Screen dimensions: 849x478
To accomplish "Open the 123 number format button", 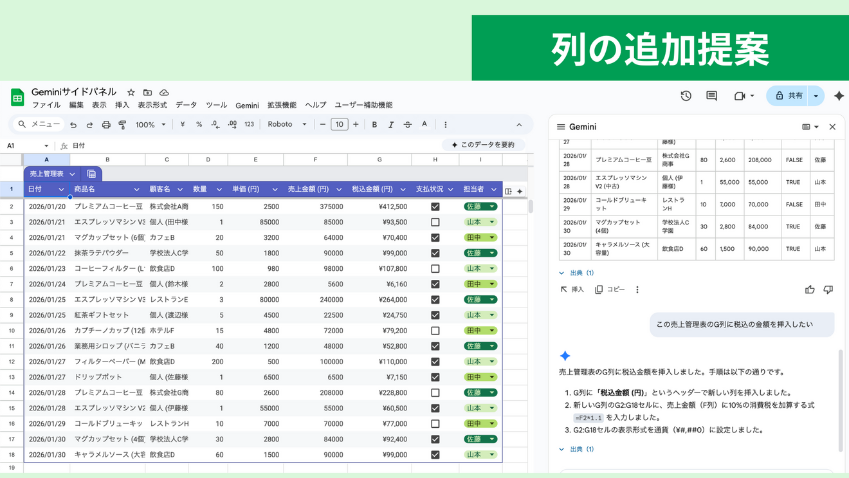I will click(249, 125).
